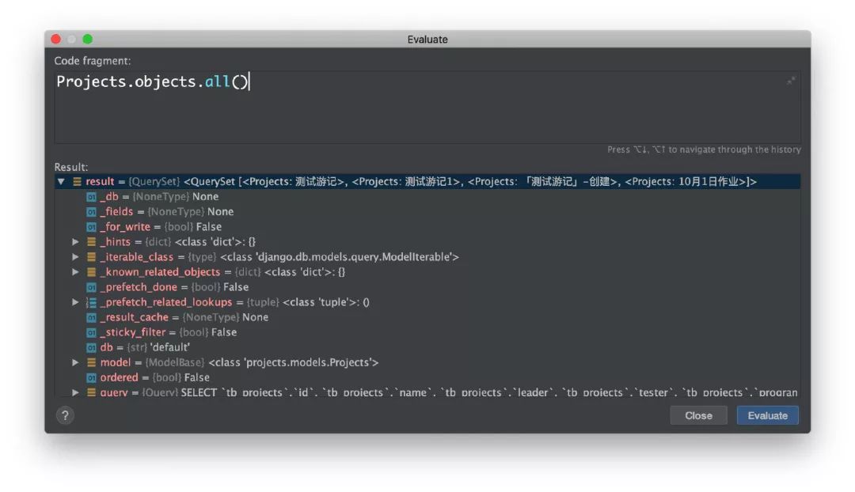Viewport: 855px width, 492px height.
Task: Click the help question mark button
Action: pos(65,416)
